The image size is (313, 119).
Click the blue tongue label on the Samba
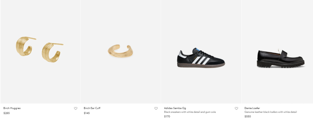pos(198,49)
